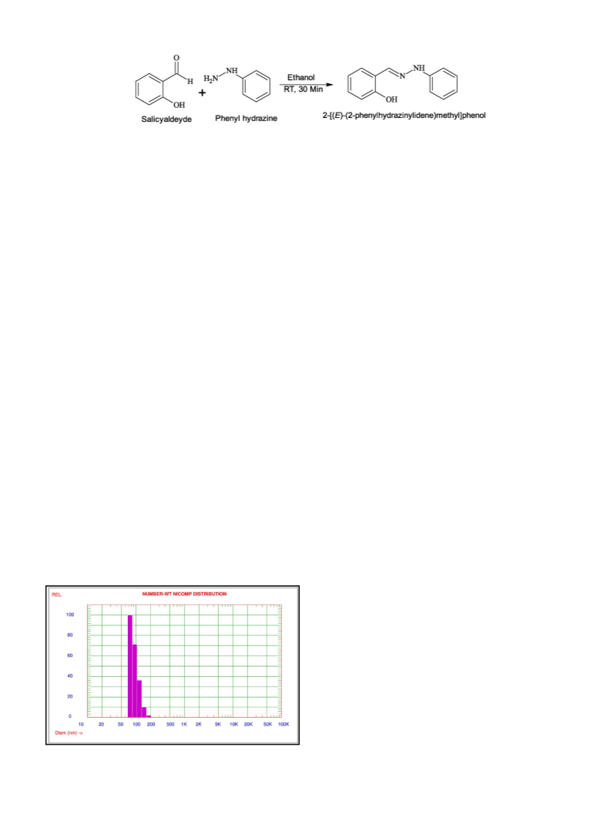Click the salicylaldehyde structure drawing
Screen dimensions: 611x815
[x=163, y=82]
